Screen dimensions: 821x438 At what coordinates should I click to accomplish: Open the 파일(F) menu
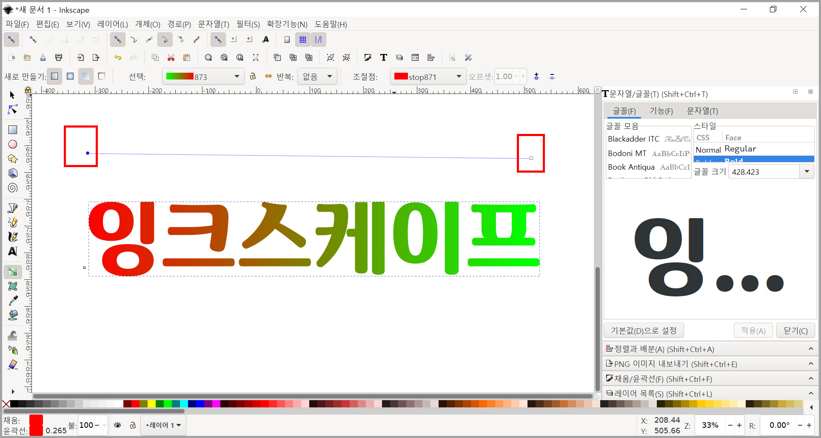point(17,24)
